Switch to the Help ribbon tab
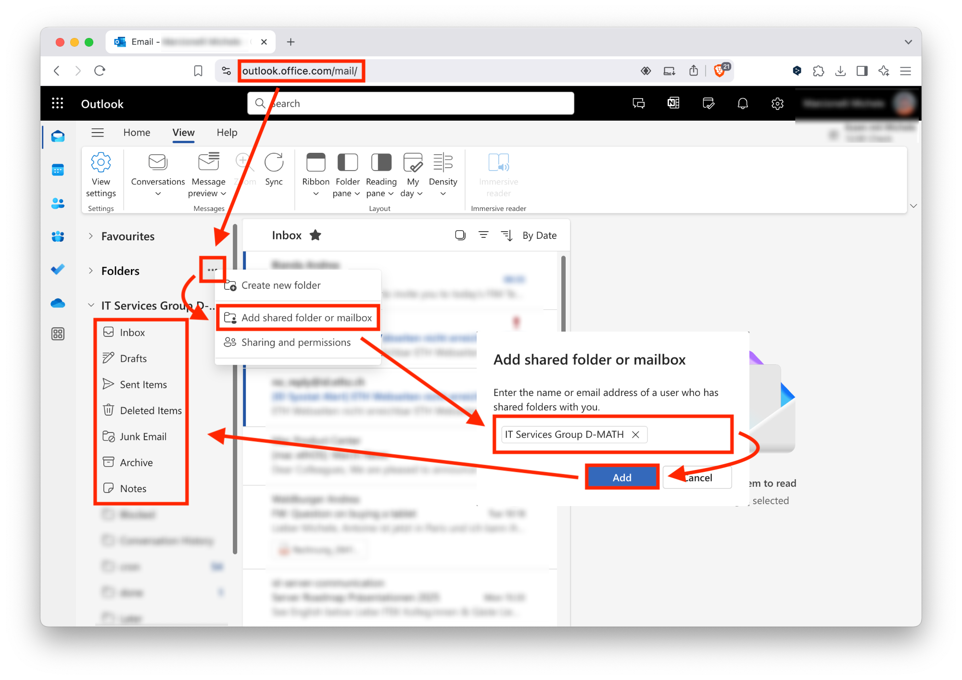This screenshot has height=680, width=962. pyautogui.click(x=227, y=133)
